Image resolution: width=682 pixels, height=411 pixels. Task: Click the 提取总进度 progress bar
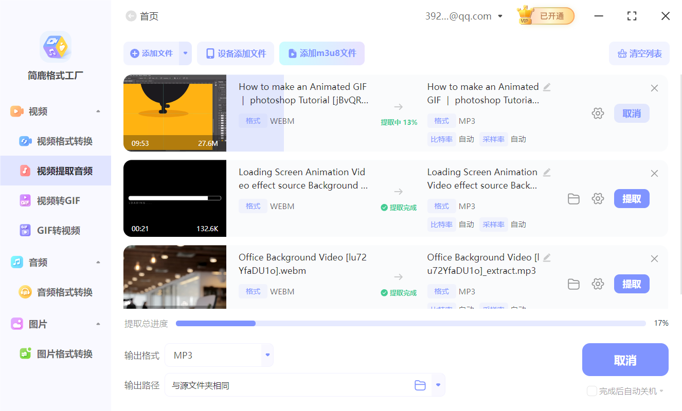tap(410, 323)
